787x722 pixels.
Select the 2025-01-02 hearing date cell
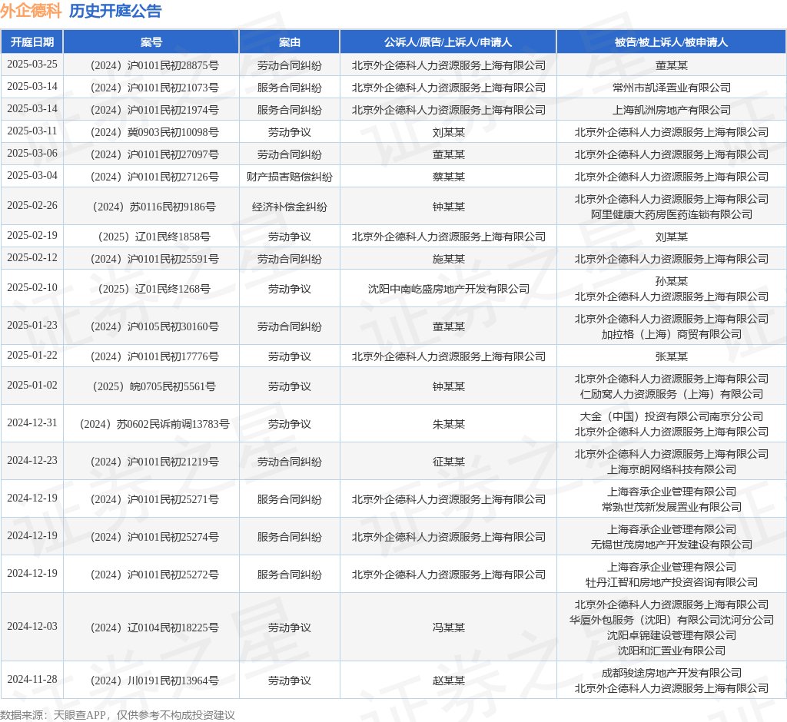[x=32, y=386]
